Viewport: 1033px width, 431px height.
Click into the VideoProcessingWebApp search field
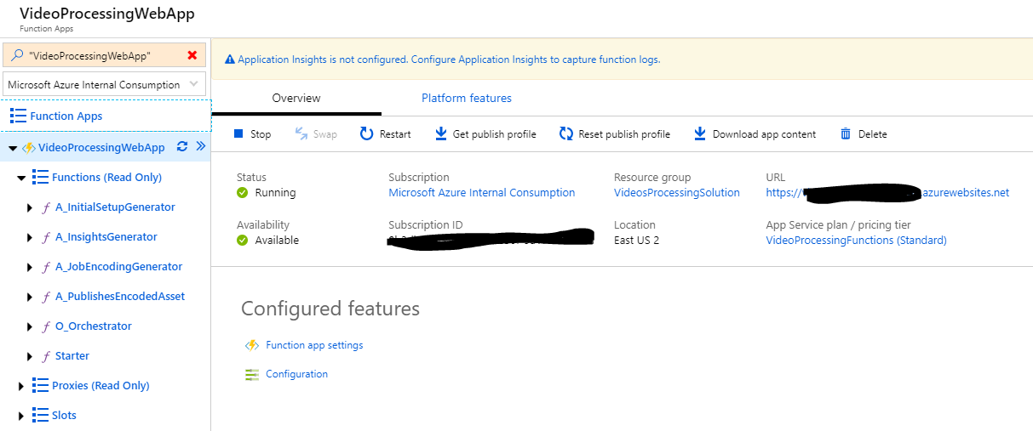(104, 55)
